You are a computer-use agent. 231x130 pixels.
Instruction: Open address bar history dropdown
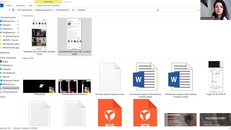point(197,10)
